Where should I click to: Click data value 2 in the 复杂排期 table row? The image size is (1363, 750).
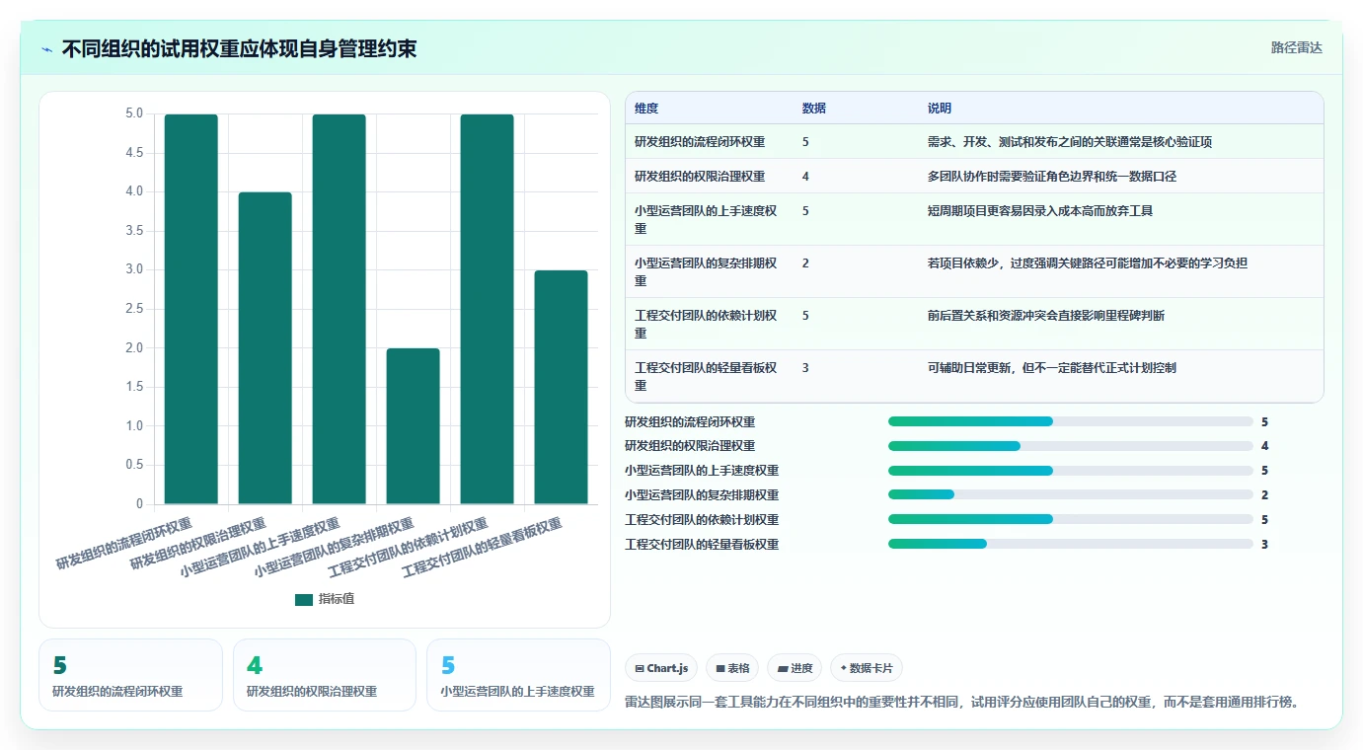pos(805,263)
